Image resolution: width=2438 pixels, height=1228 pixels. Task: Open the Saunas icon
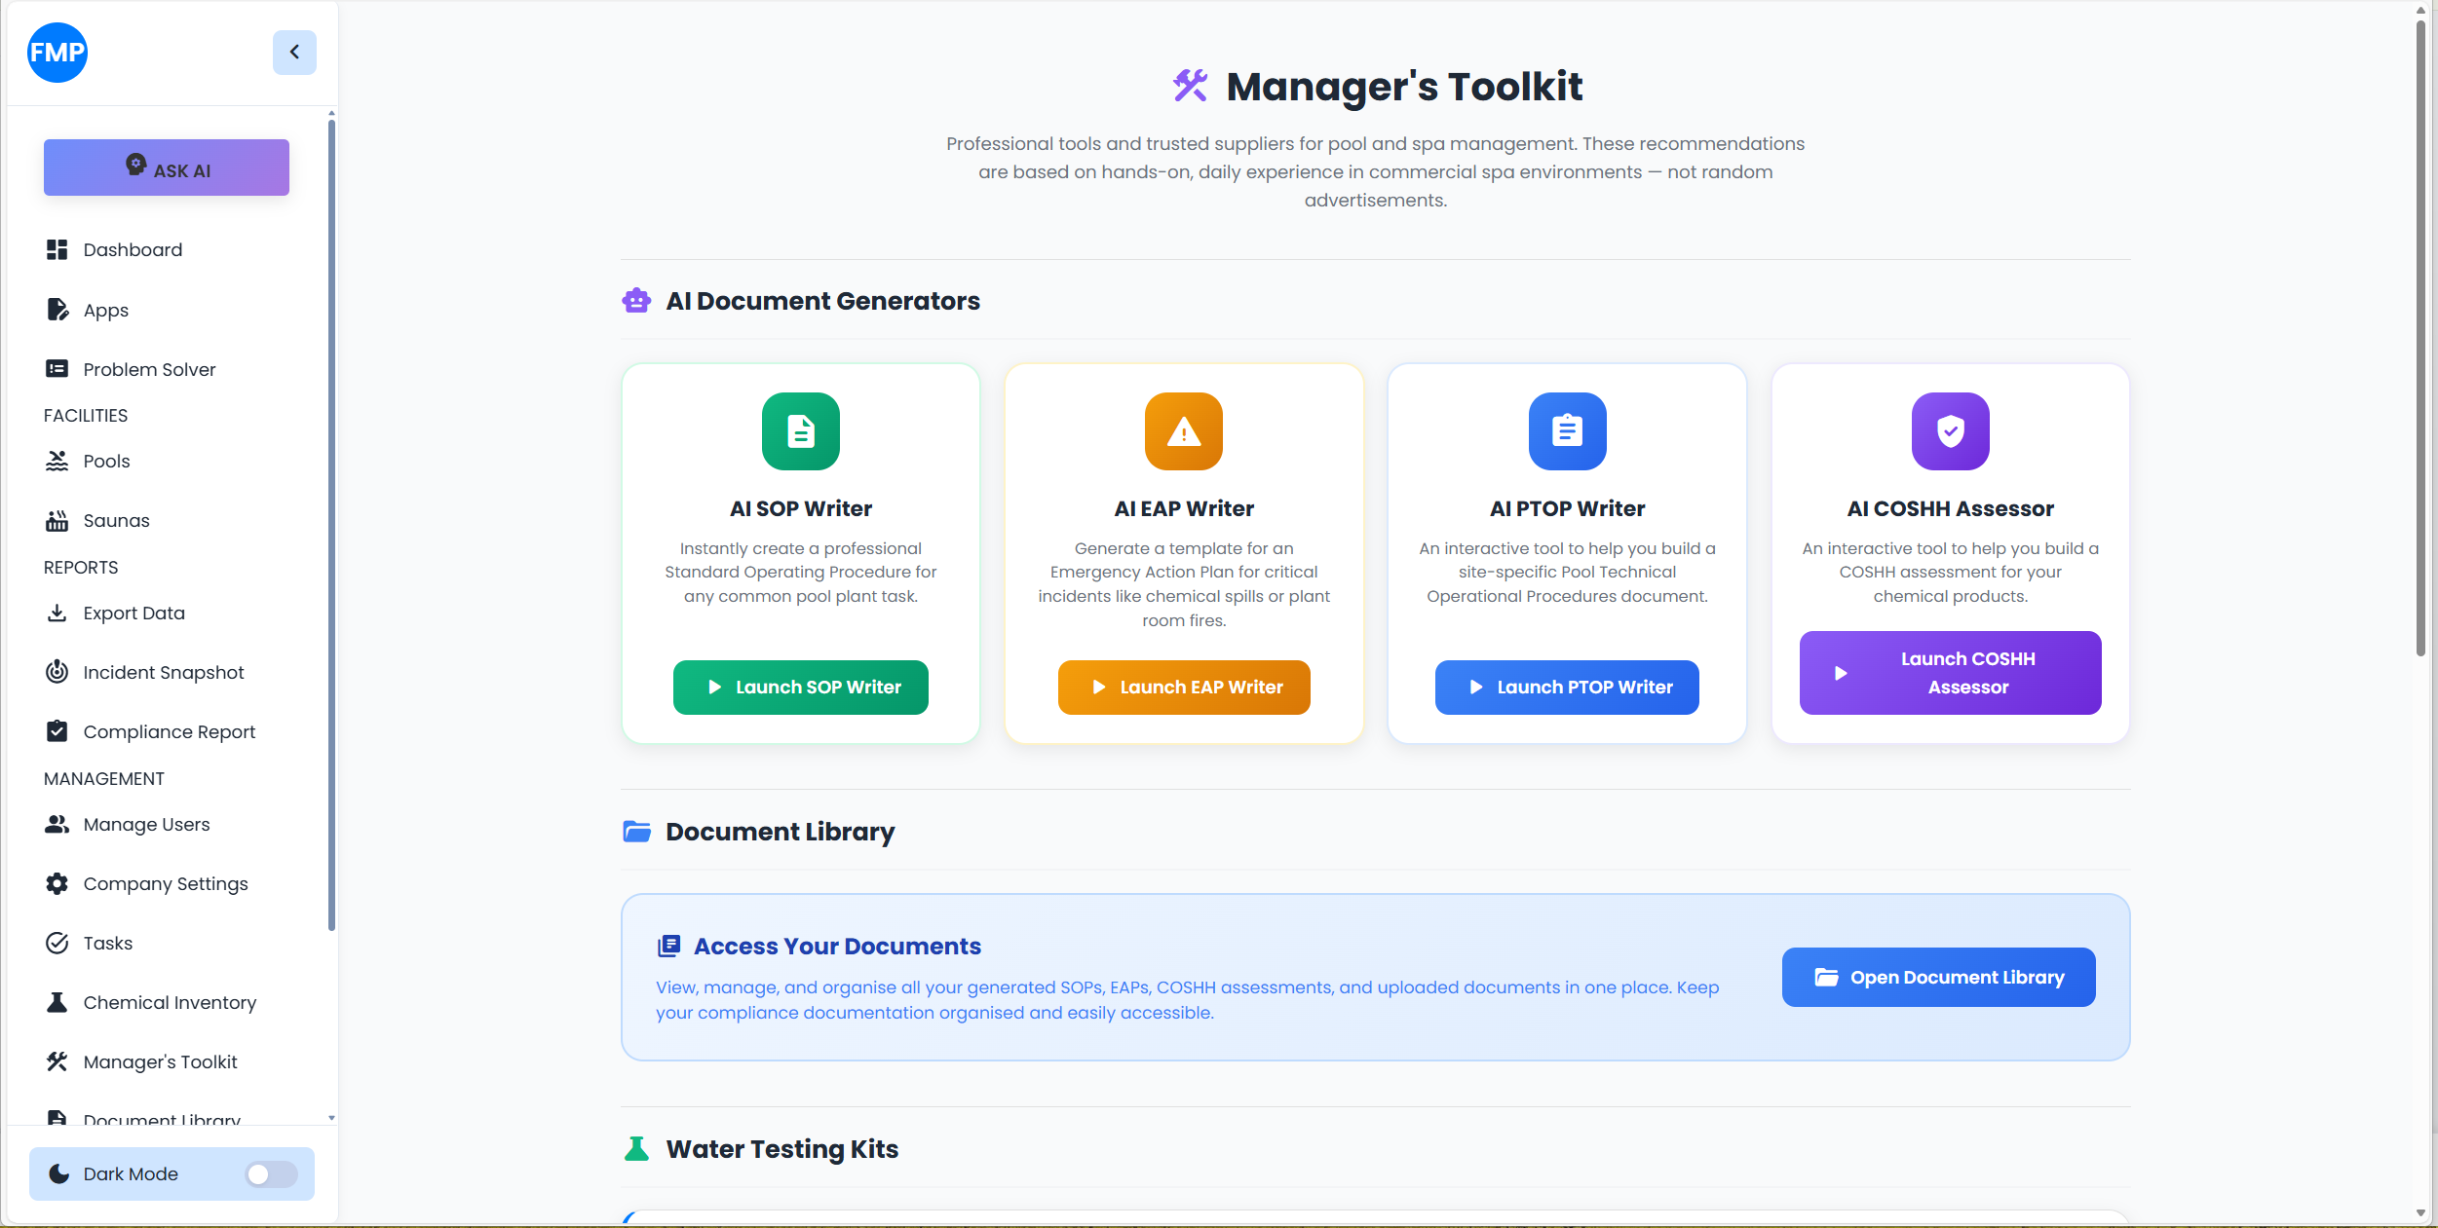click(57, 521)
